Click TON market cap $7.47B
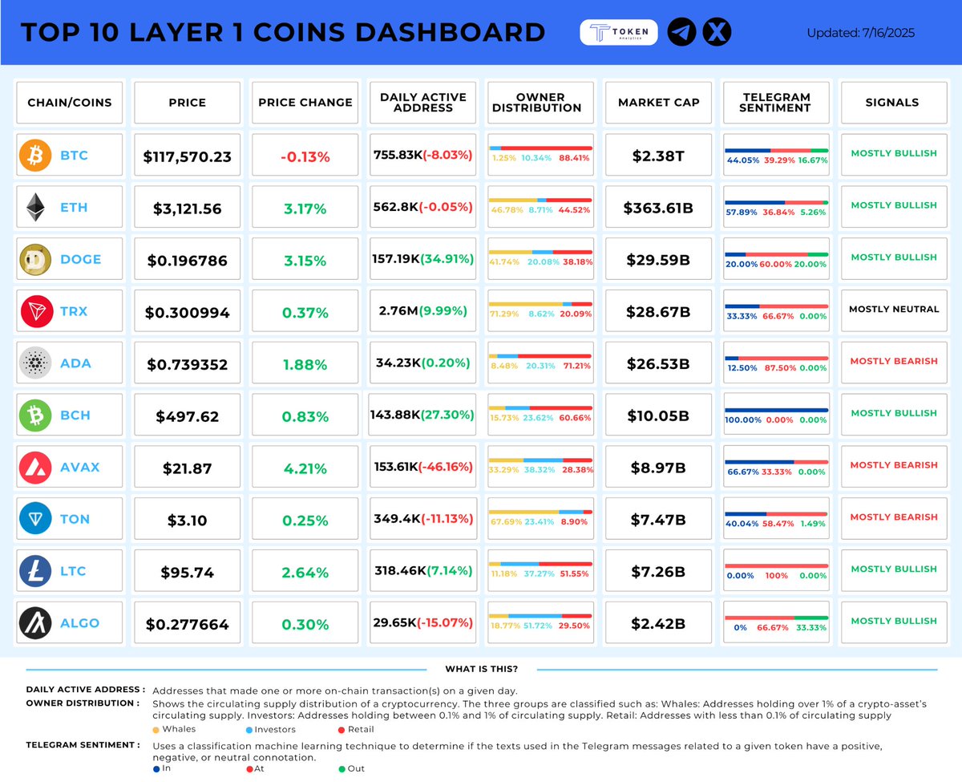 (658, 521)
